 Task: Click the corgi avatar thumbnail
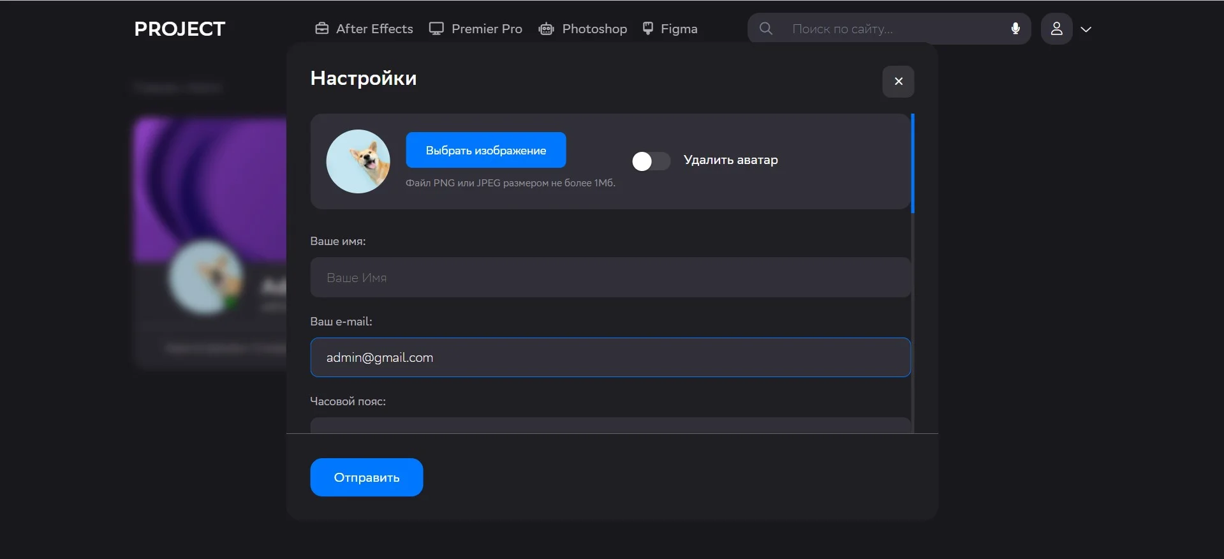point(358,161)
